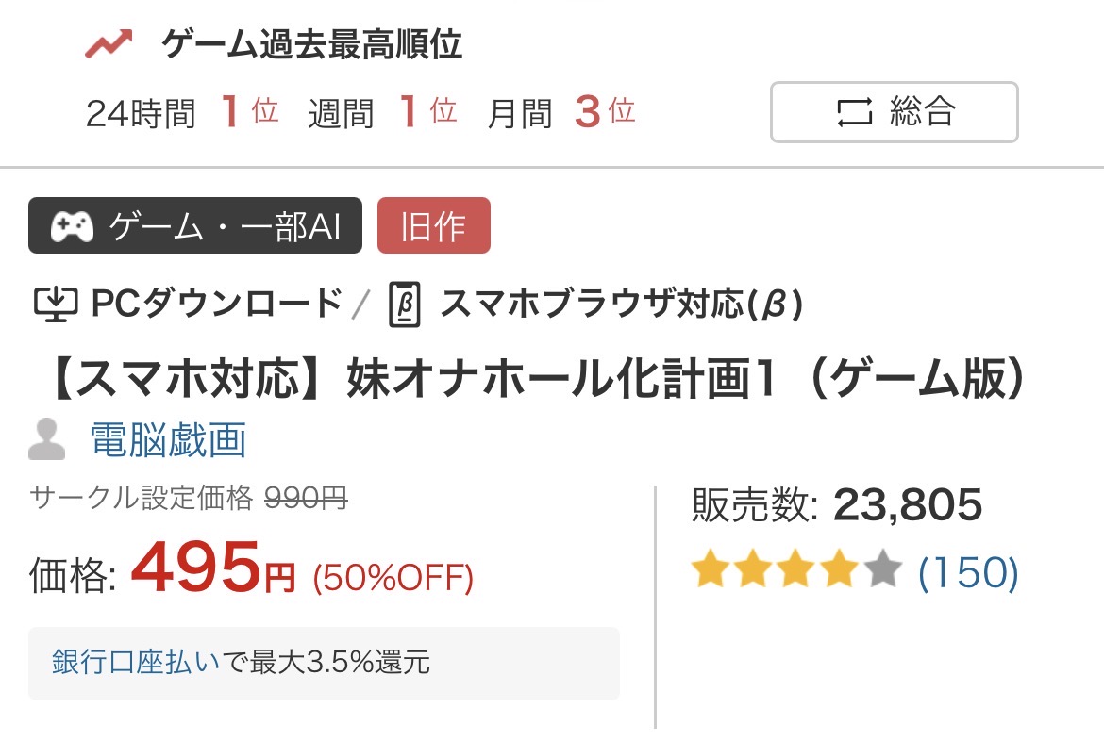Open the 電脳戯画 circle page link
Screen dimensions: 1104x741
168,439
